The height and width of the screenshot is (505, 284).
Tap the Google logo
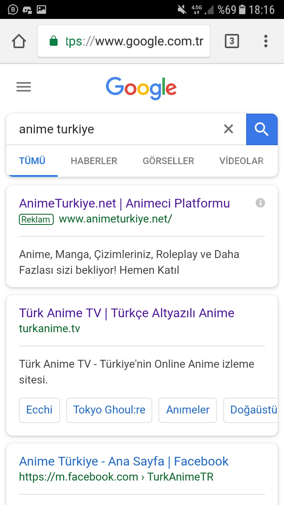pyautogui.click(x=141, y=88)
